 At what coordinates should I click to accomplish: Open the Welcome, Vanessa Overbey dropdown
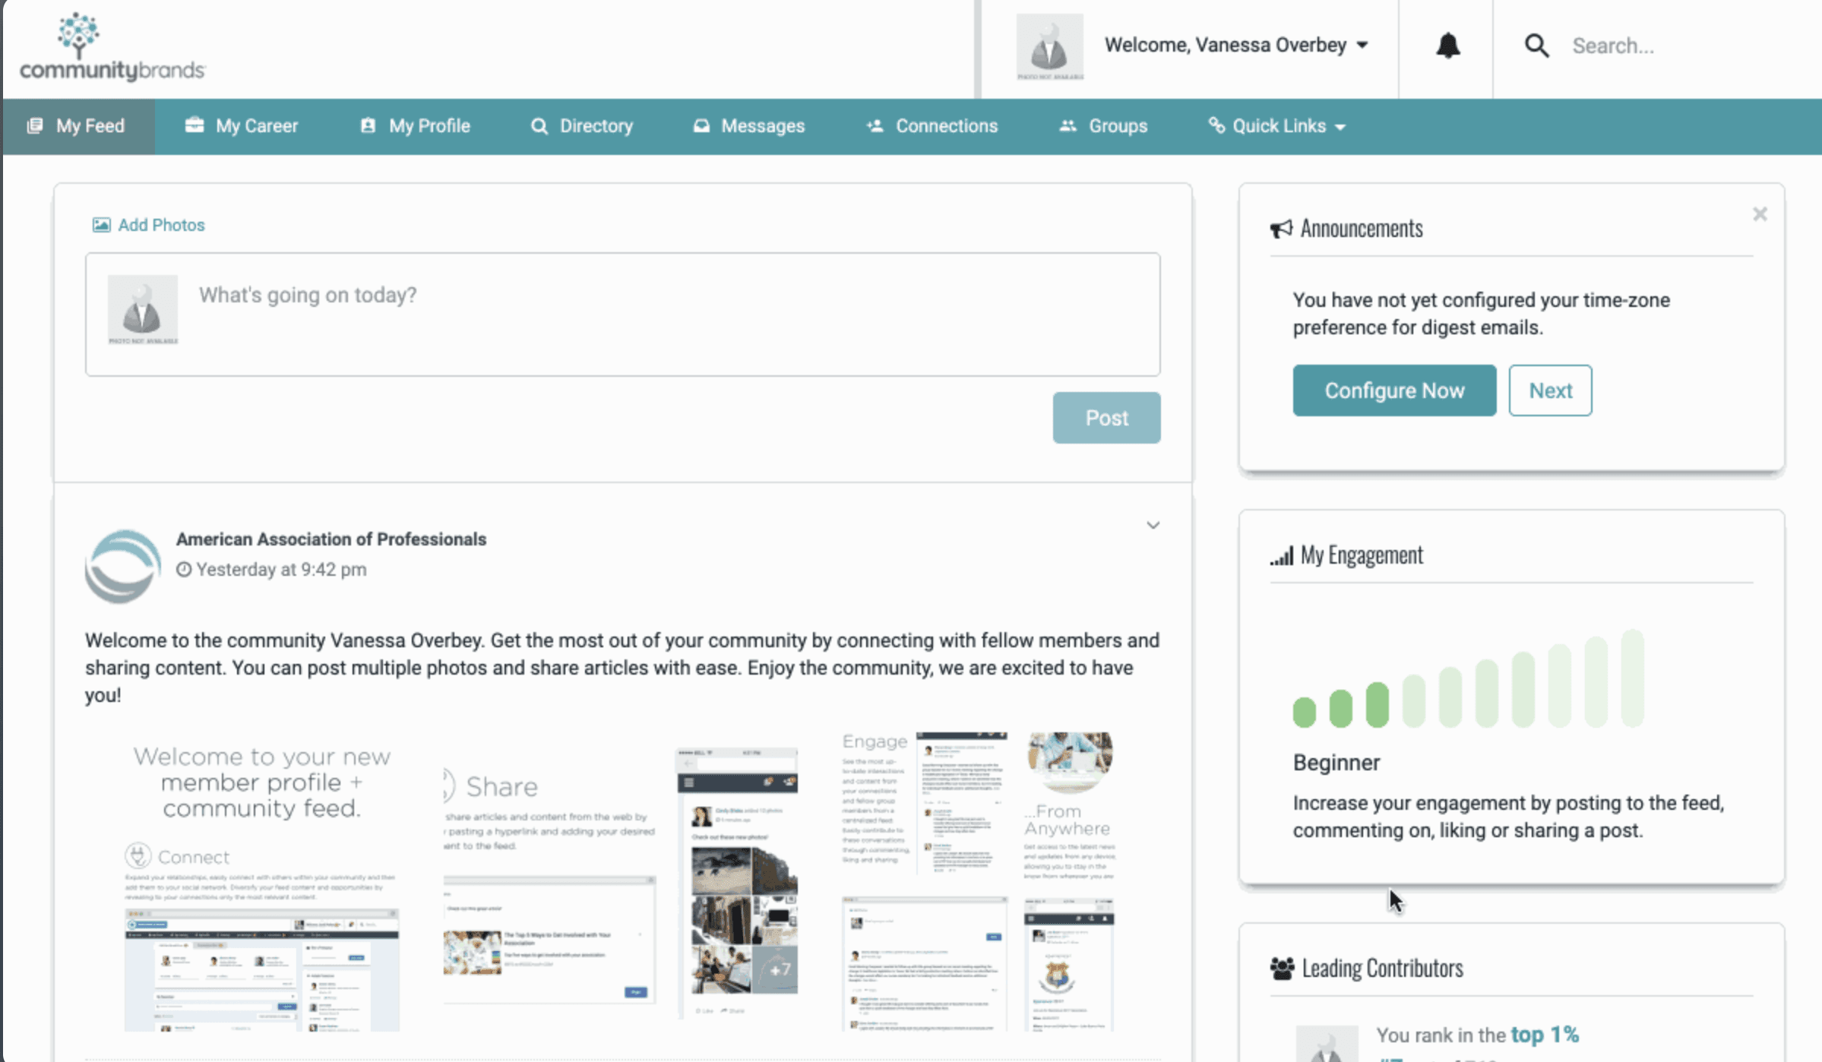[x=1236, y=46]
